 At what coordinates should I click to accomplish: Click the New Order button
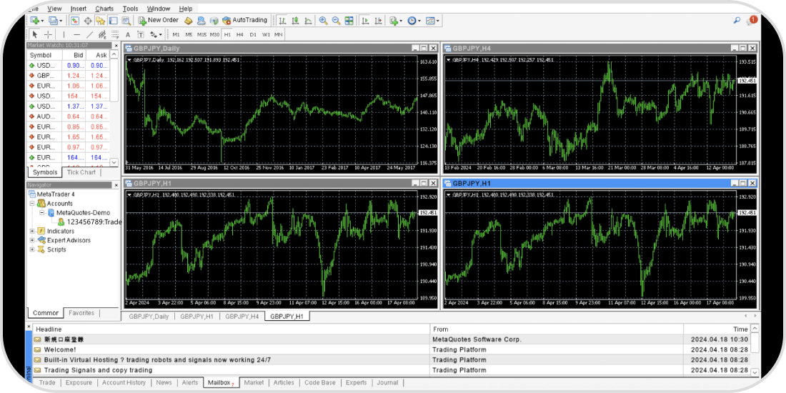(159, 21)
